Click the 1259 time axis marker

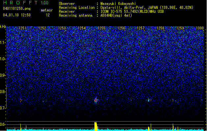coord(180,28)
